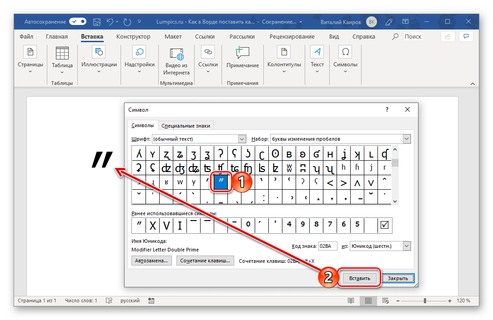Viewport: 493px width, 320px height.
Task: Switch to the Макет ribbon tab
Action: (173, 37)
